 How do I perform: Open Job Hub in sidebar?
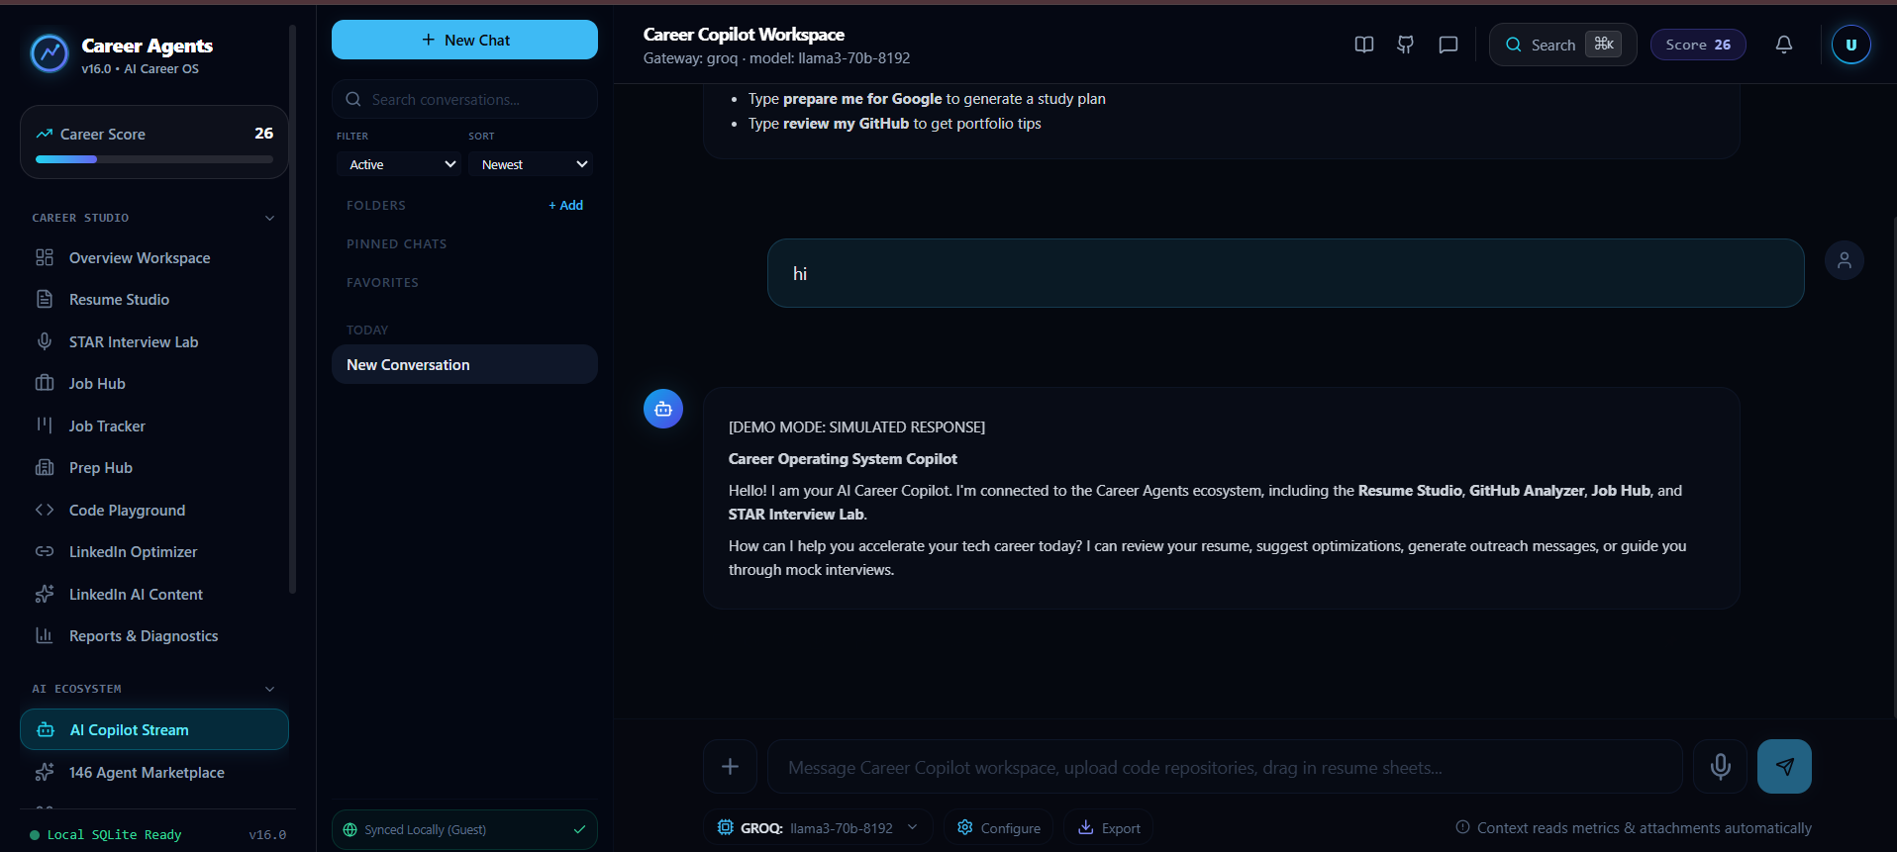point(154,383)
